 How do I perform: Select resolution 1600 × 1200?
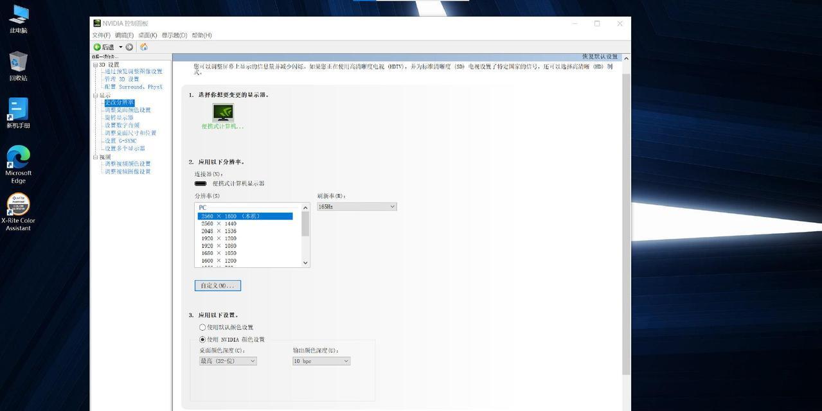[x=219, y=261]
